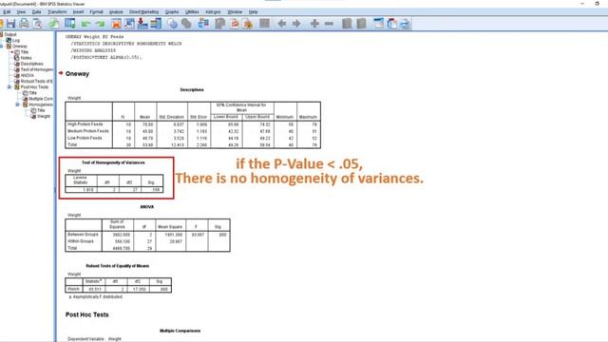The height and width of the screenshot is (342, 608).
Task: Open the Help menu
Action: click(x=254, y=12)
